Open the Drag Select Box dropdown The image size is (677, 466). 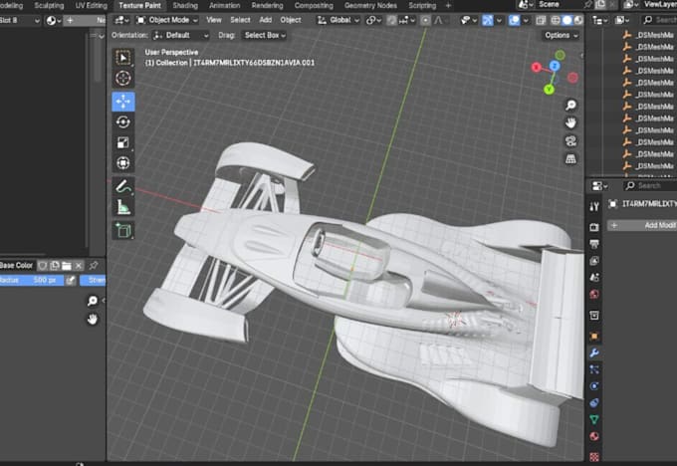click(264, 36)
